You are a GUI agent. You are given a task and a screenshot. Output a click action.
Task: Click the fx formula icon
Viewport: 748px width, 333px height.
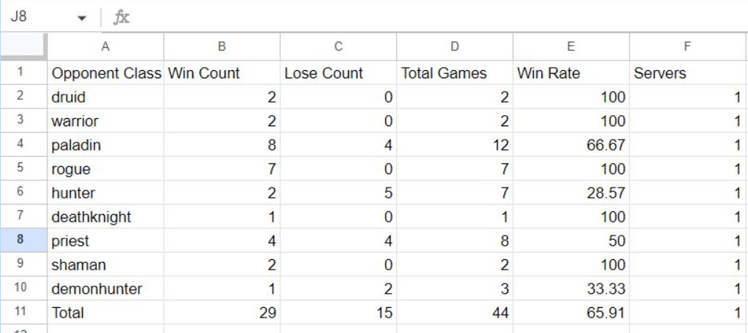[x=121, y=18]
